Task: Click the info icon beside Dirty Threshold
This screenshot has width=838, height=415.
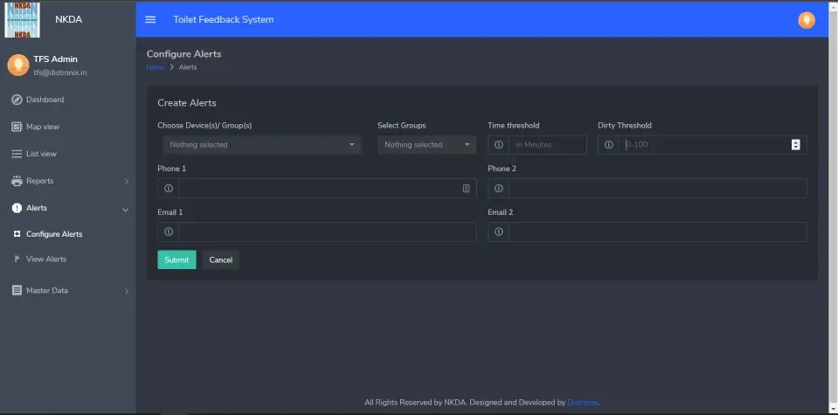Action: tap(609, 145)
